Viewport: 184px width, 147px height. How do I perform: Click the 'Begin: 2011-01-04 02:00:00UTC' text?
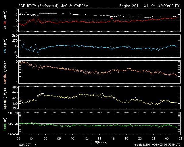tap(149, 6)
